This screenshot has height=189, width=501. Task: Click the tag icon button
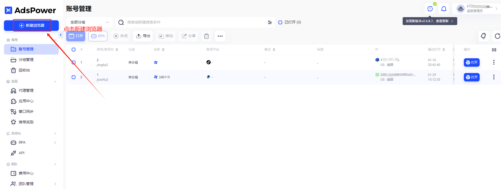click(484, 36)
